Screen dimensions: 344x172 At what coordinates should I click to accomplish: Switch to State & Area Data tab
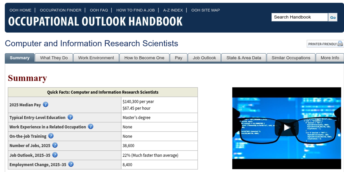pos(244,58)
